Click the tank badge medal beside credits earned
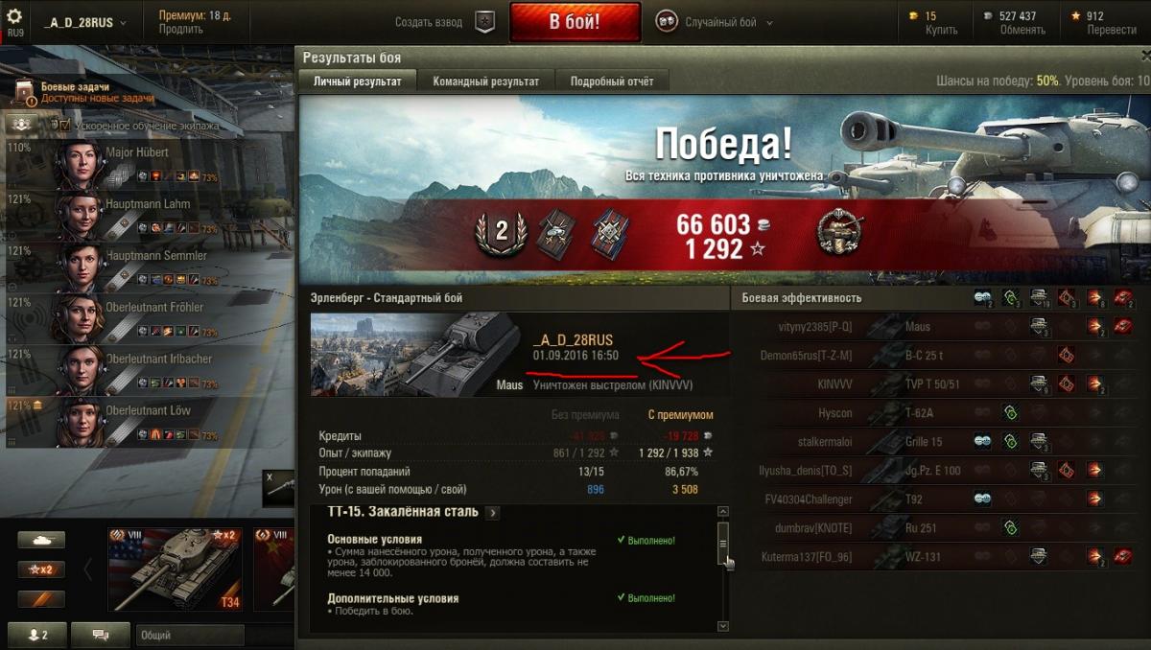This screenshot has height=650, width=1151. [839, 233]
